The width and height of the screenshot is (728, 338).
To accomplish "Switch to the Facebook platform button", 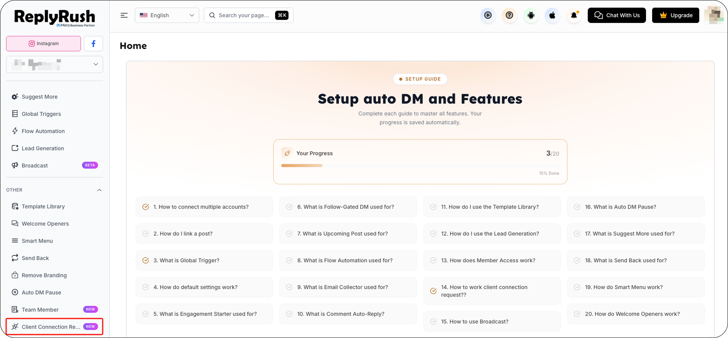I will (x=93, y=44).
